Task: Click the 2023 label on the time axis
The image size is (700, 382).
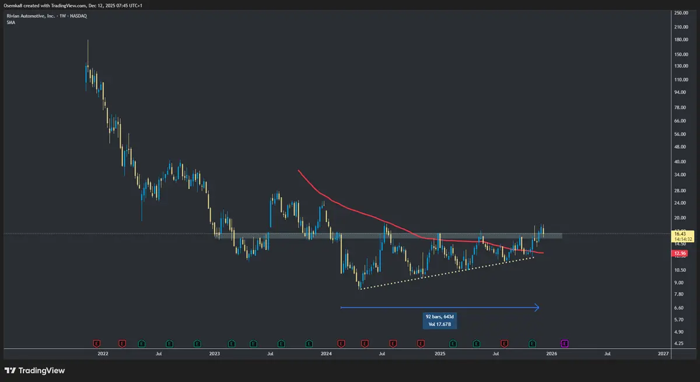Action: tap(215, 353)
